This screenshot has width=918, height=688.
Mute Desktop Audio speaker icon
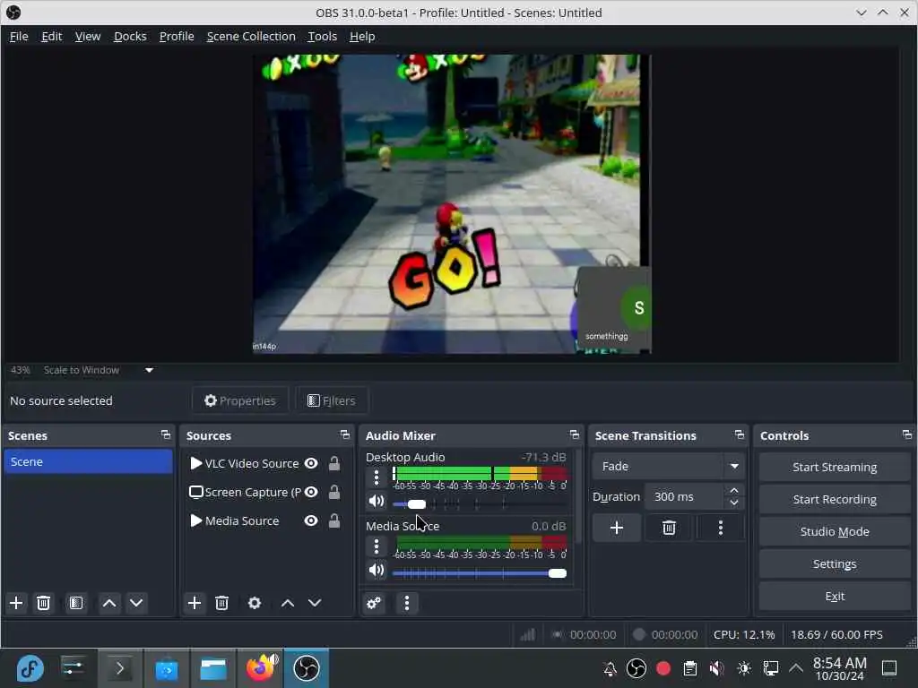[x=377, y=502]
